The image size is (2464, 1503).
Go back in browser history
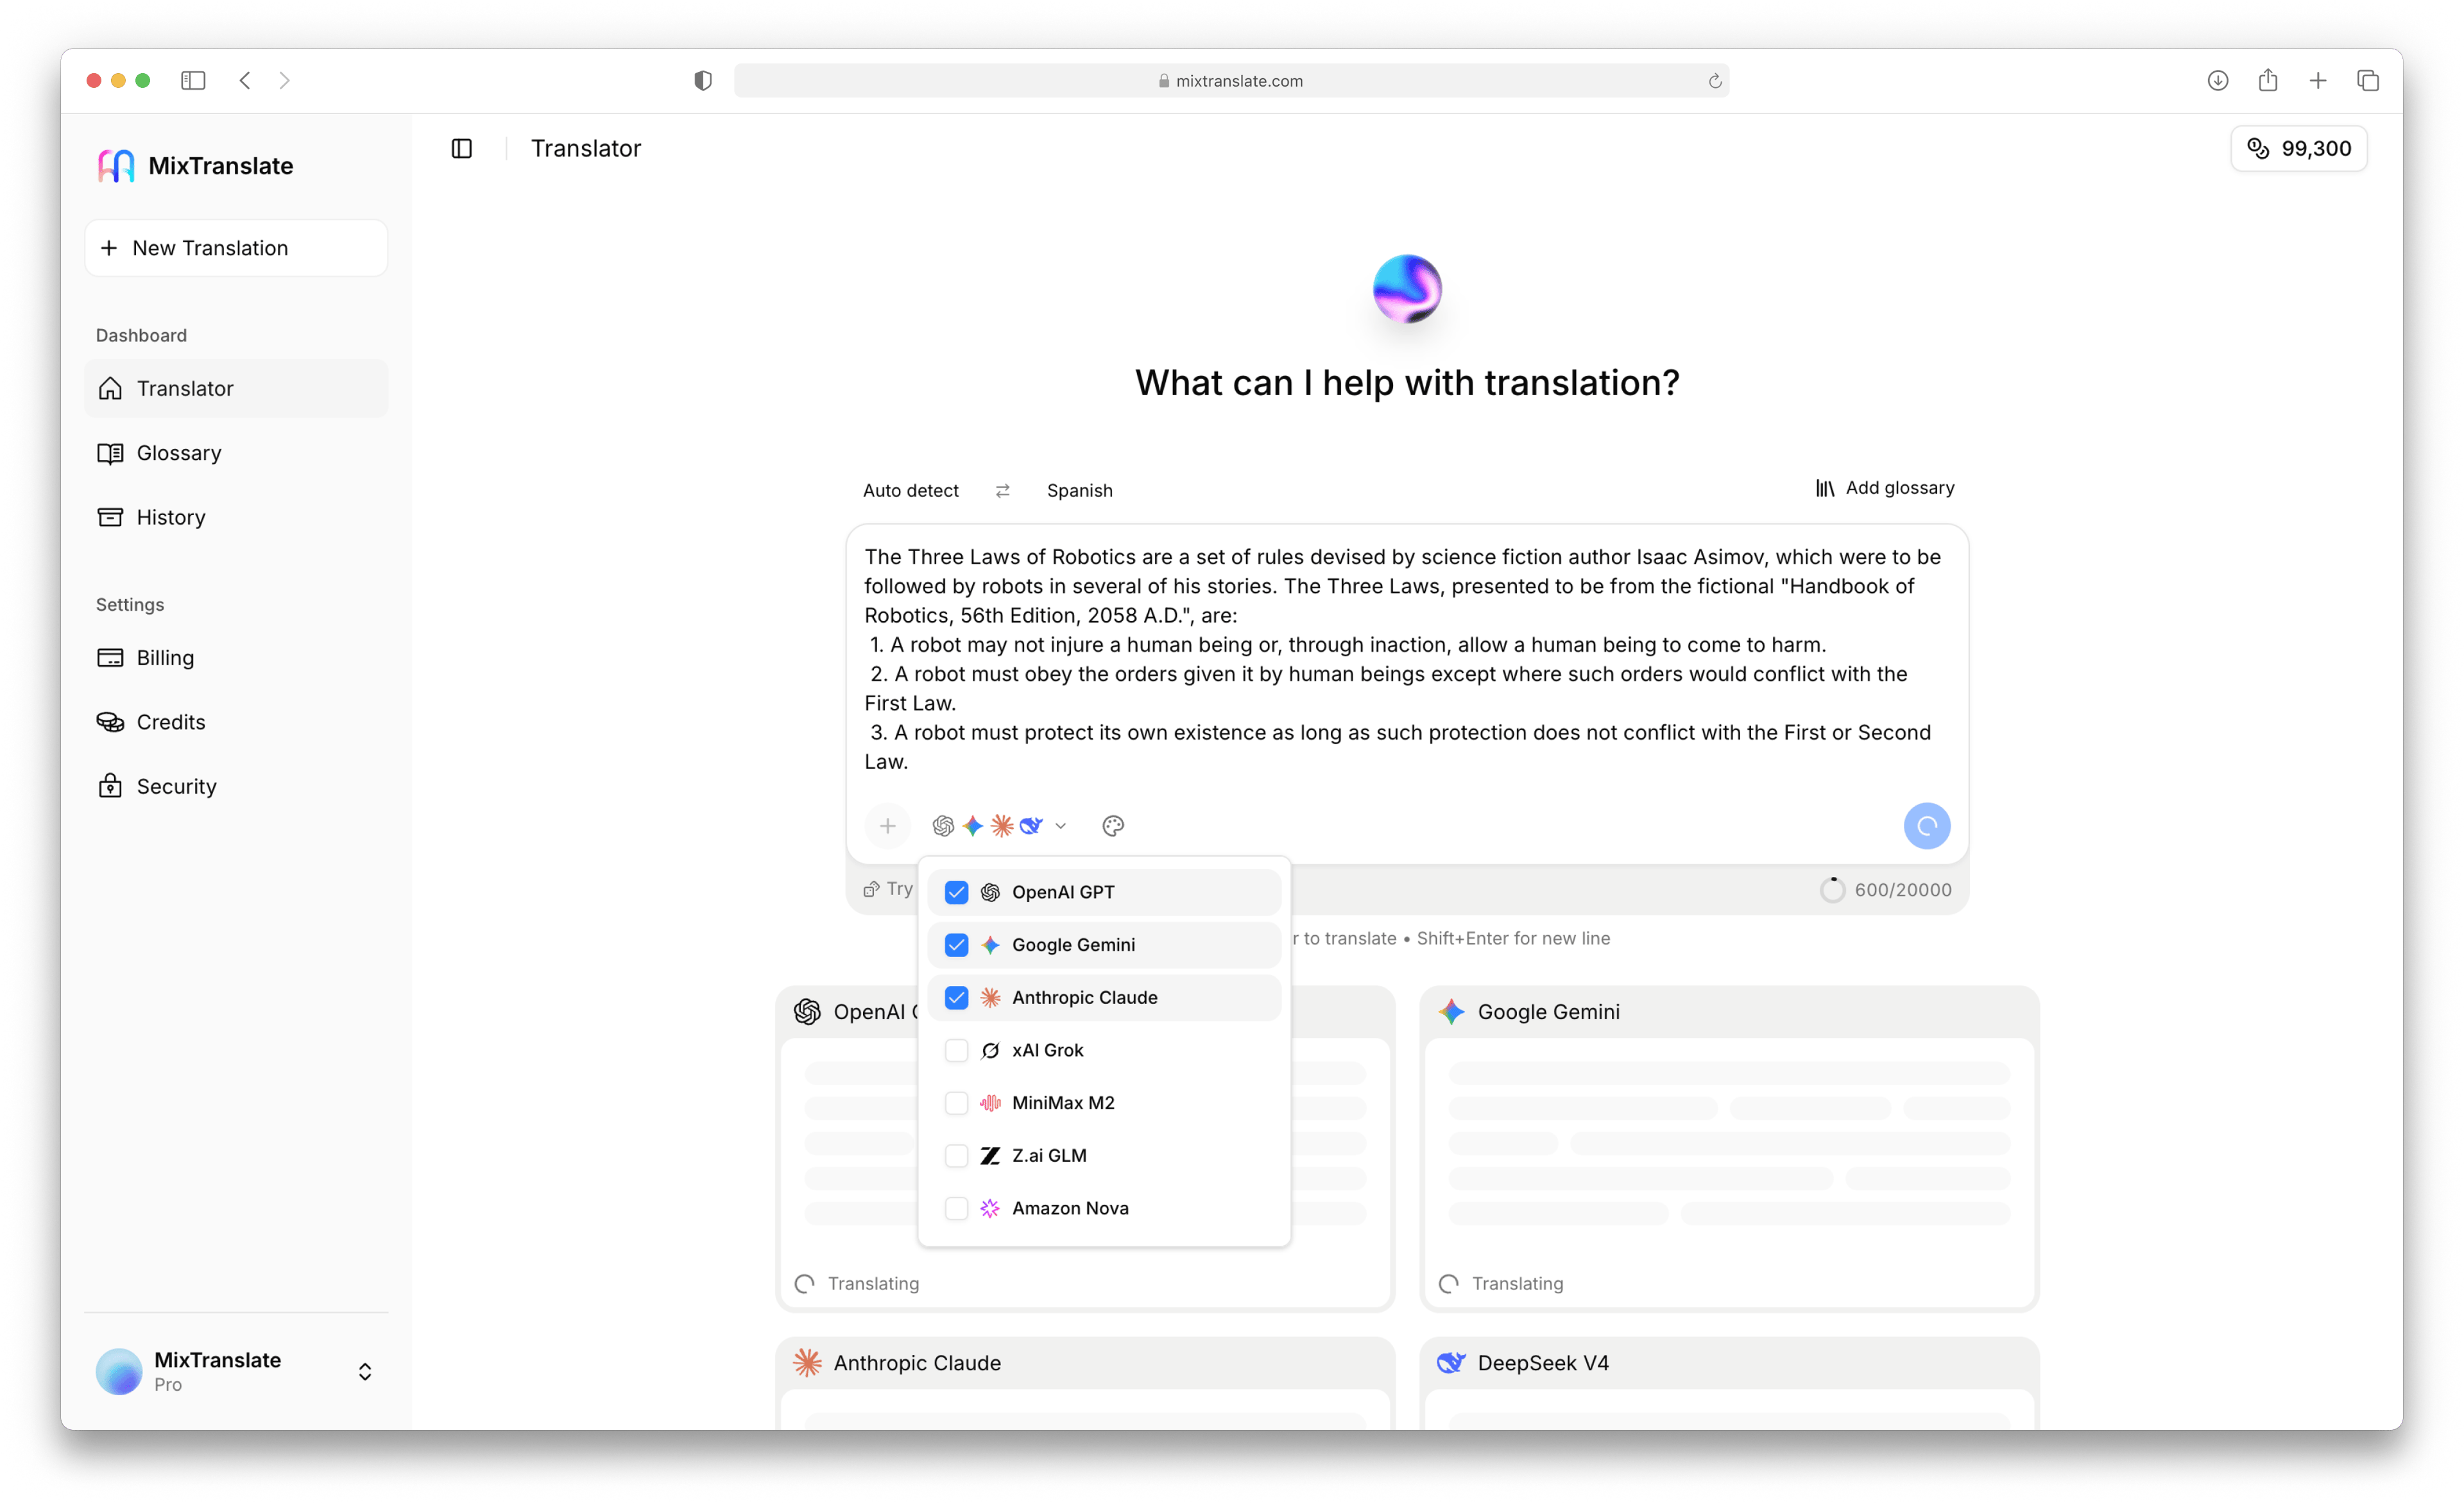point(245,80)
